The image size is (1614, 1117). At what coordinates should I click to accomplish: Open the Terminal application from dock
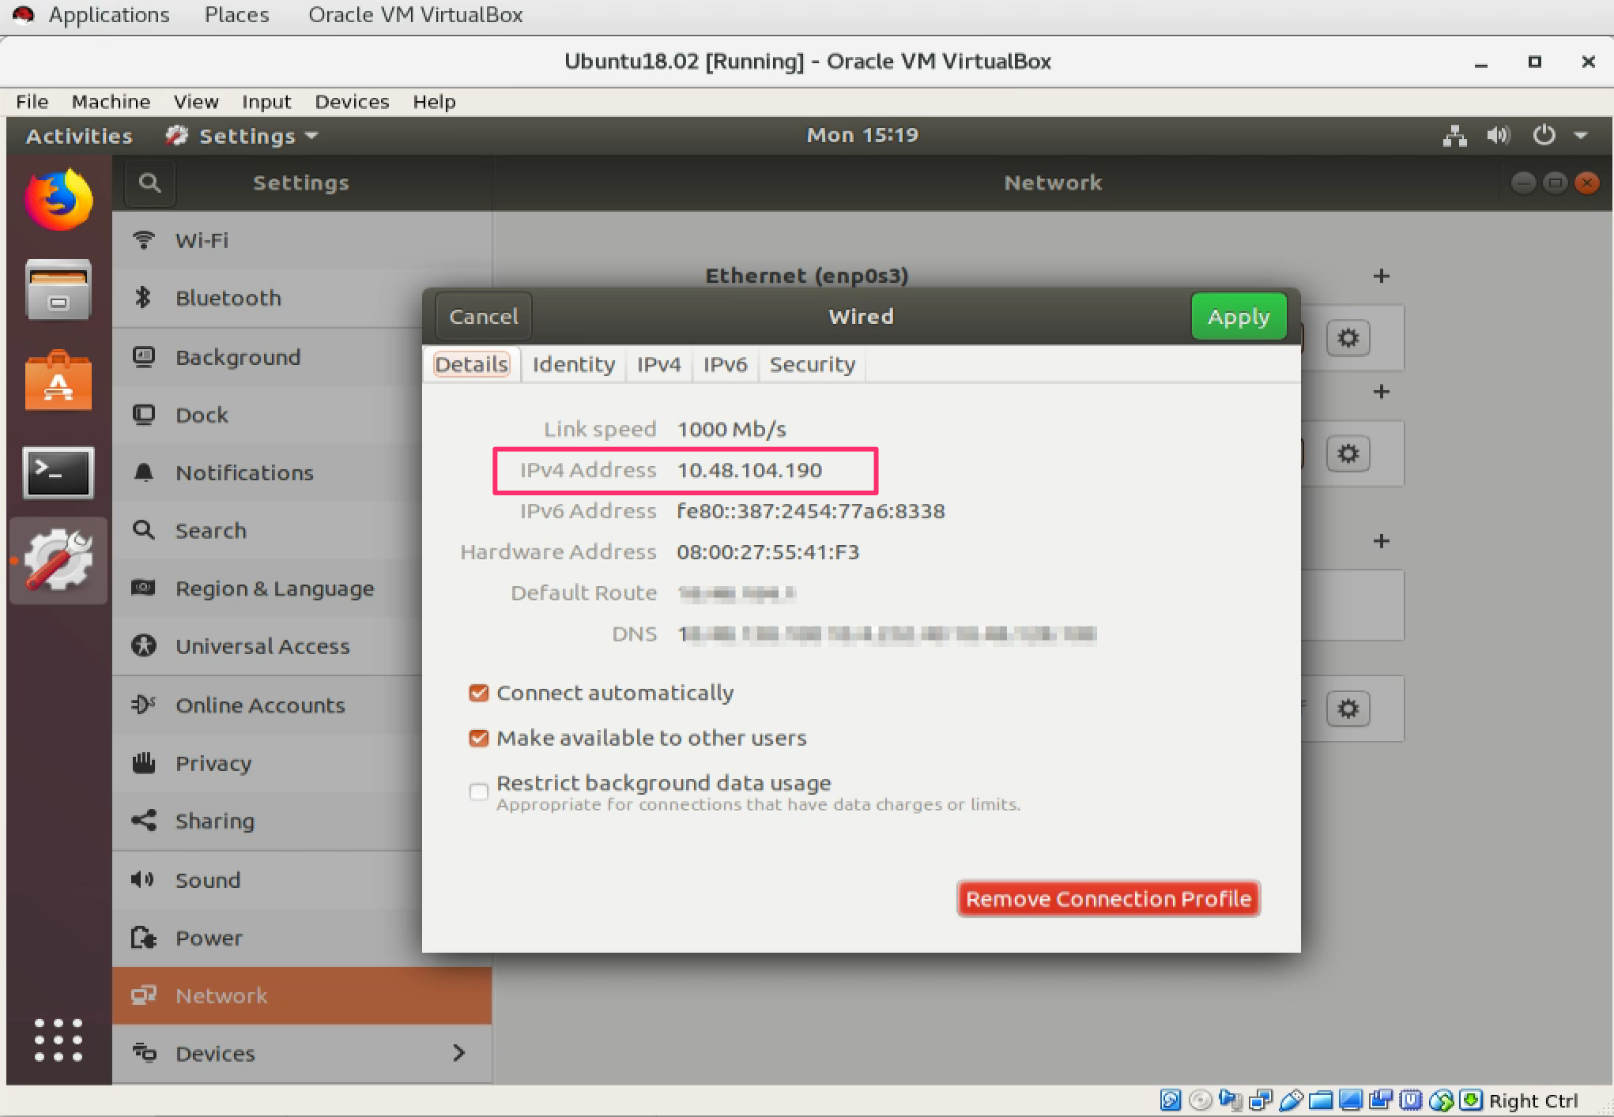point(58,473)
